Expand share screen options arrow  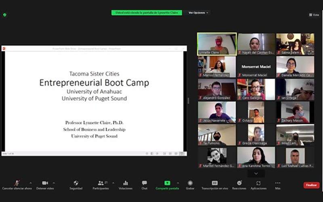[x=178, y=183]
